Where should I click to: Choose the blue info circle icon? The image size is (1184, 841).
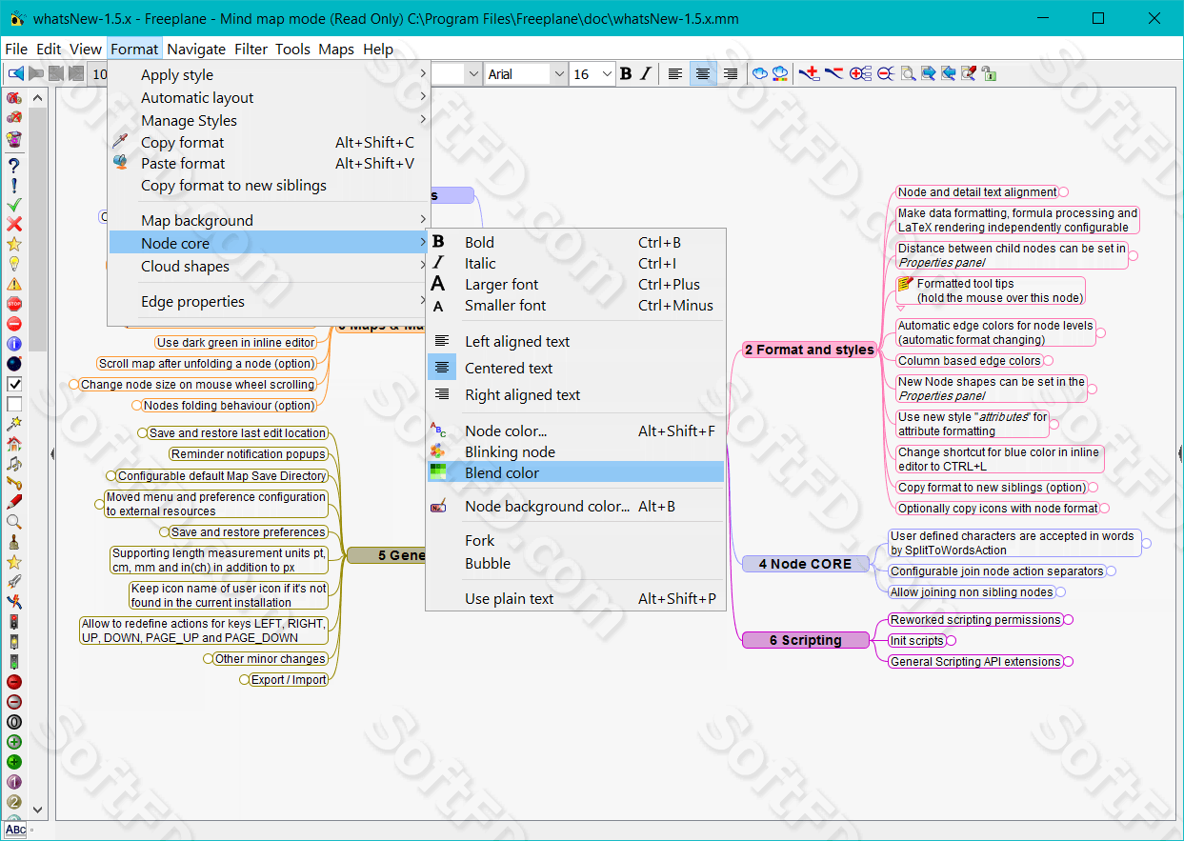pyautogui.click(x=14, y=344)
